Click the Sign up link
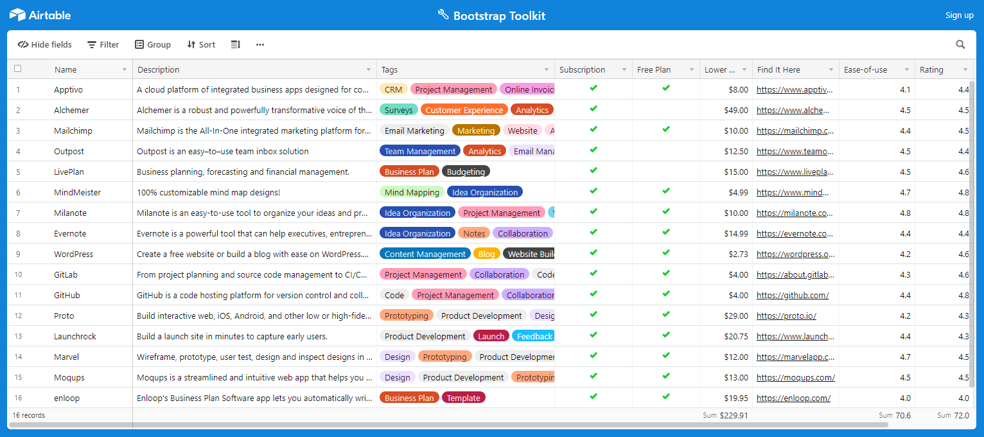Screen dimensions: 984x437 (x=959, y=15)
